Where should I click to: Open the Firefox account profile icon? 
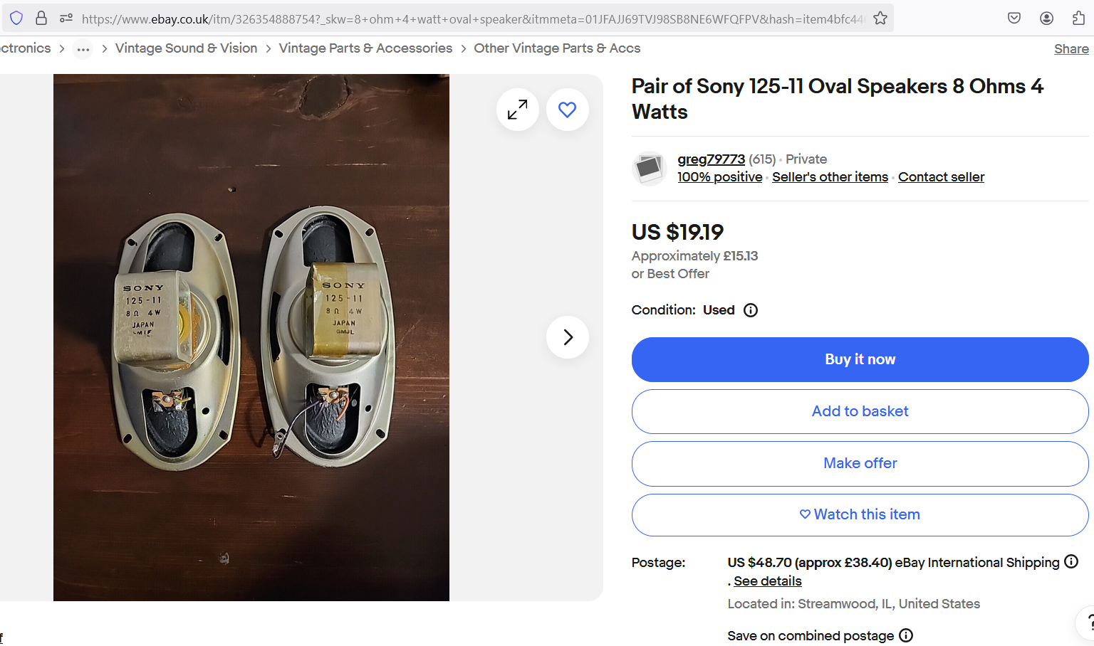pyautogui.click(x=1046, y=18)
